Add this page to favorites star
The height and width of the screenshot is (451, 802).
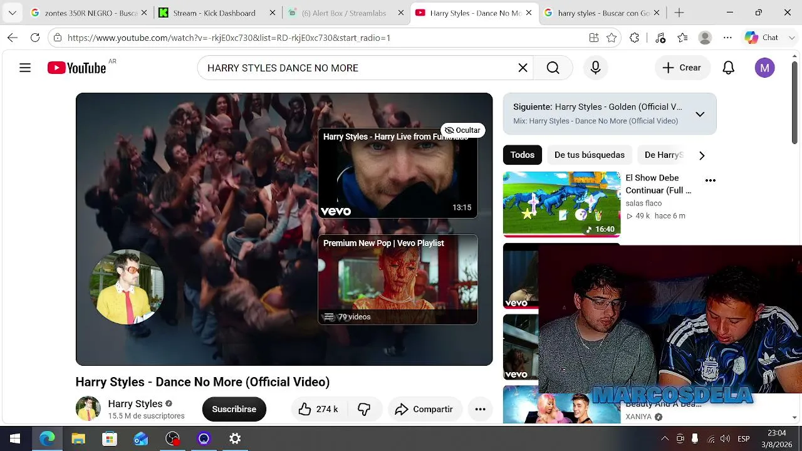tap(612, 38)
